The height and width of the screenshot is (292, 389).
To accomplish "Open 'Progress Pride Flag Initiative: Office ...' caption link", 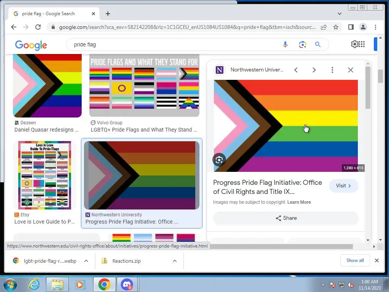I will [x=132, y=222].
